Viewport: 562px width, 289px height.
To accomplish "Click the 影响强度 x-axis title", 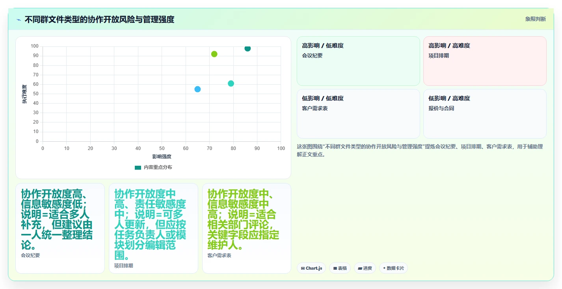I will pos(162,157).
